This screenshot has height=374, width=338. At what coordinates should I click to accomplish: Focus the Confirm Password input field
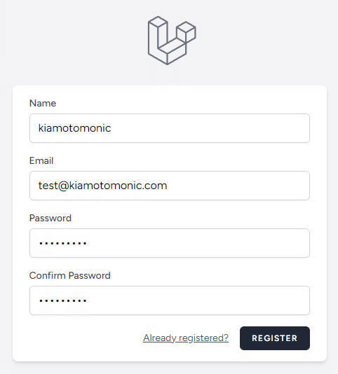170,300
